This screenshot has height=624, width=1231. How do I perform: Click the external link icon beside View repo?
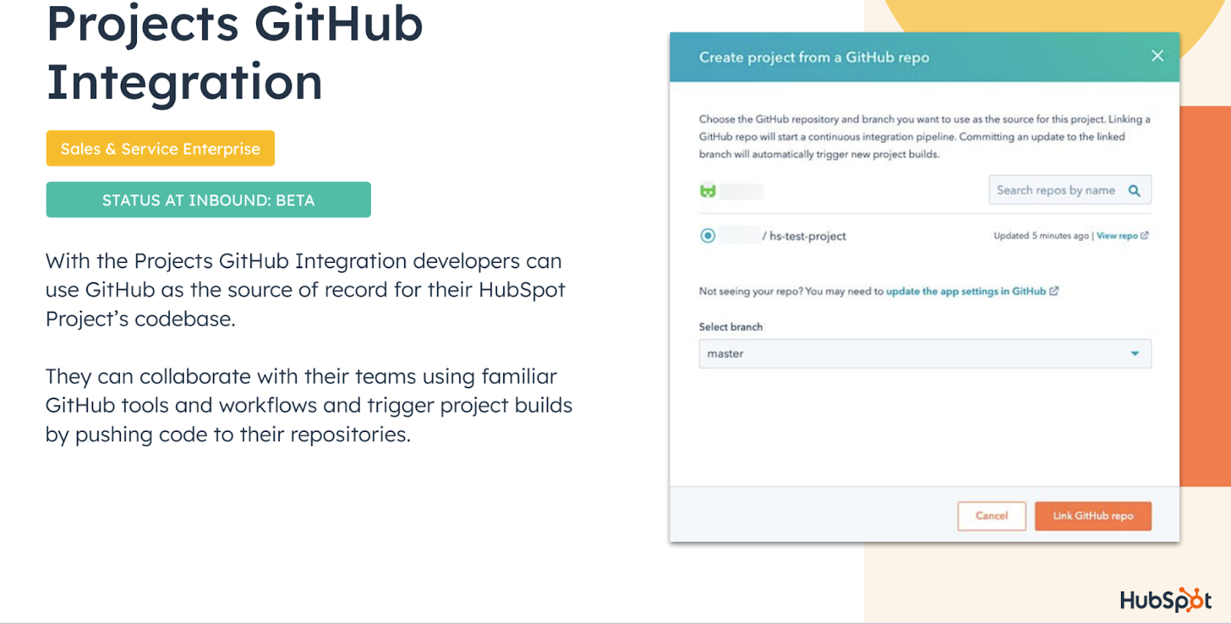(x=1145, y=235)
